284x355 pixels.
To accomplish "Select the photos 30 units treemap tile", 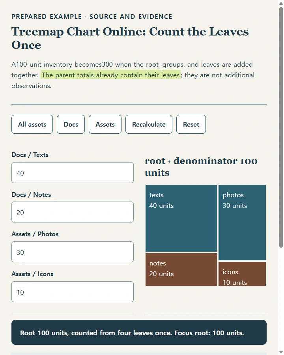I will coord(242,222).
